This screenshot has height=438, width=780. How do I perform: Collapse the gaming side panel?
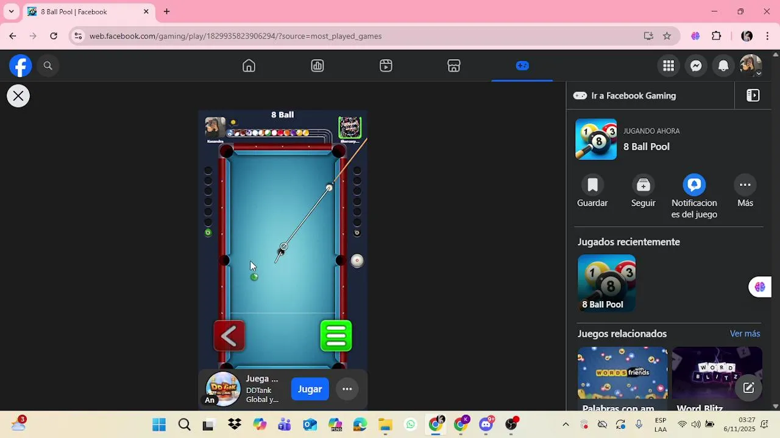pos(753,96)
